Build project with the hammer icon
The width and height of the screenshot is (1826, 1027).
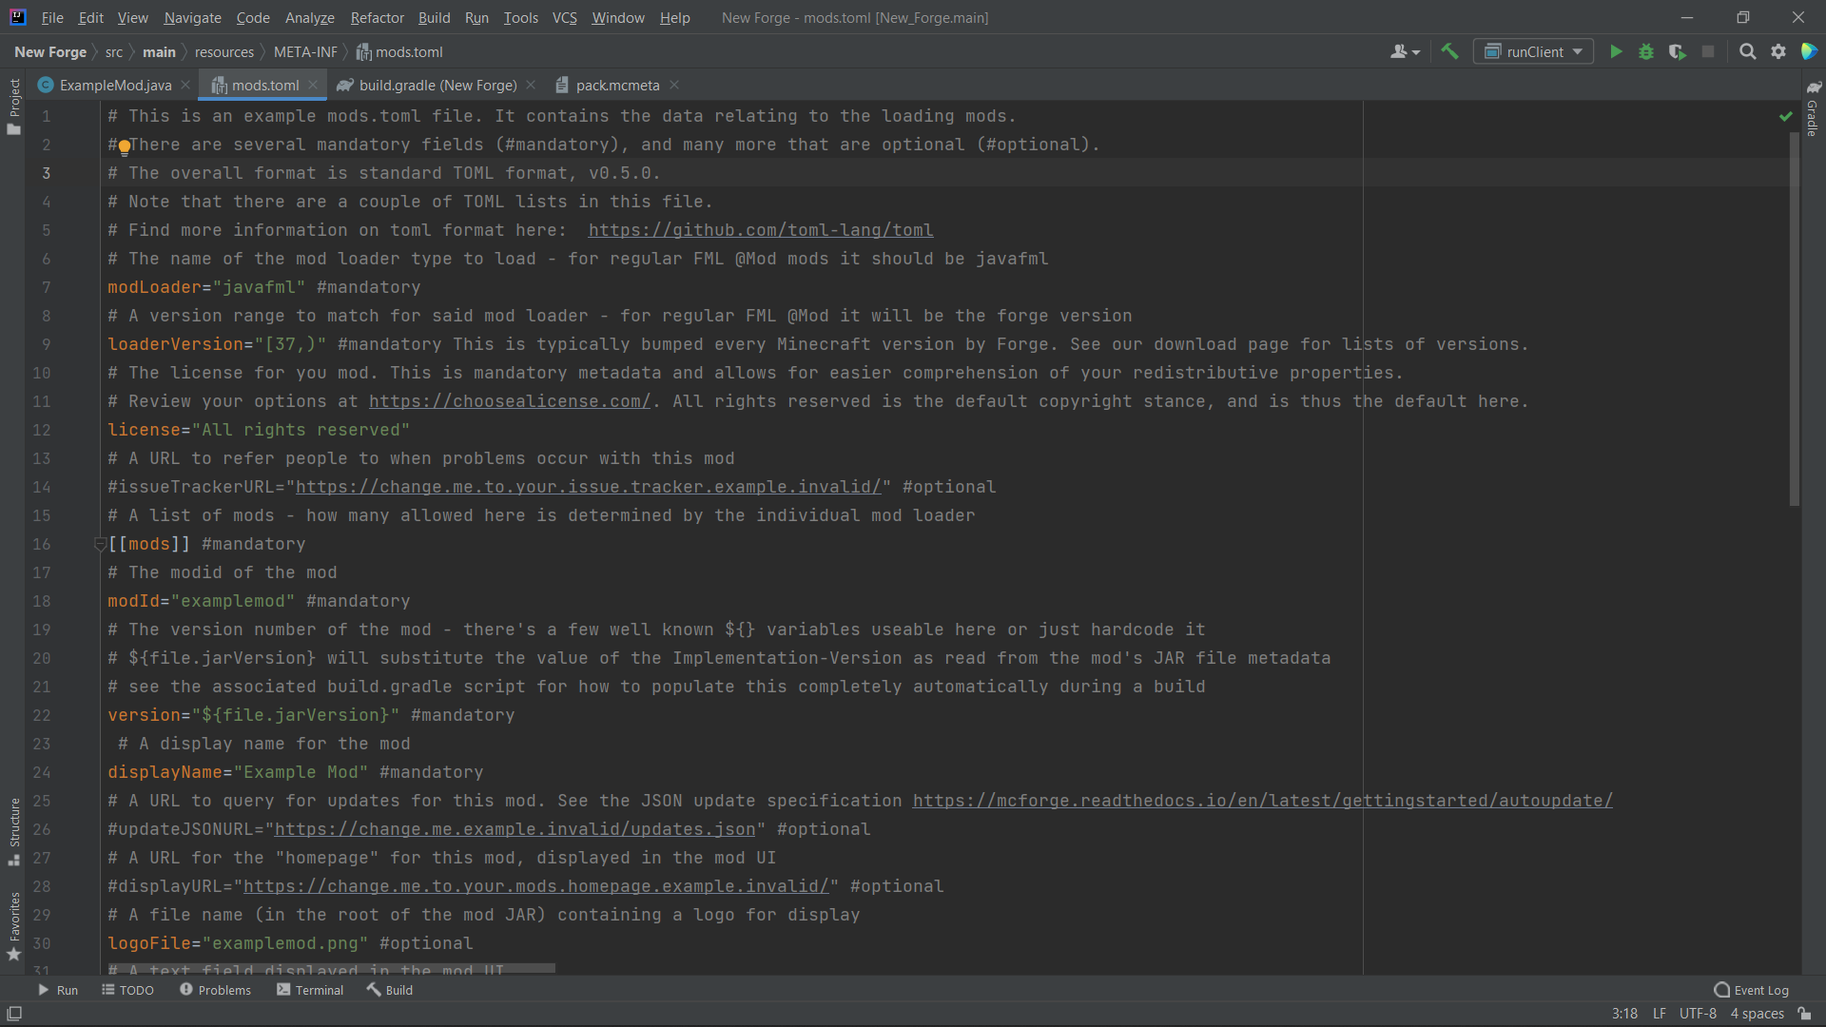tap(1449, 52)
